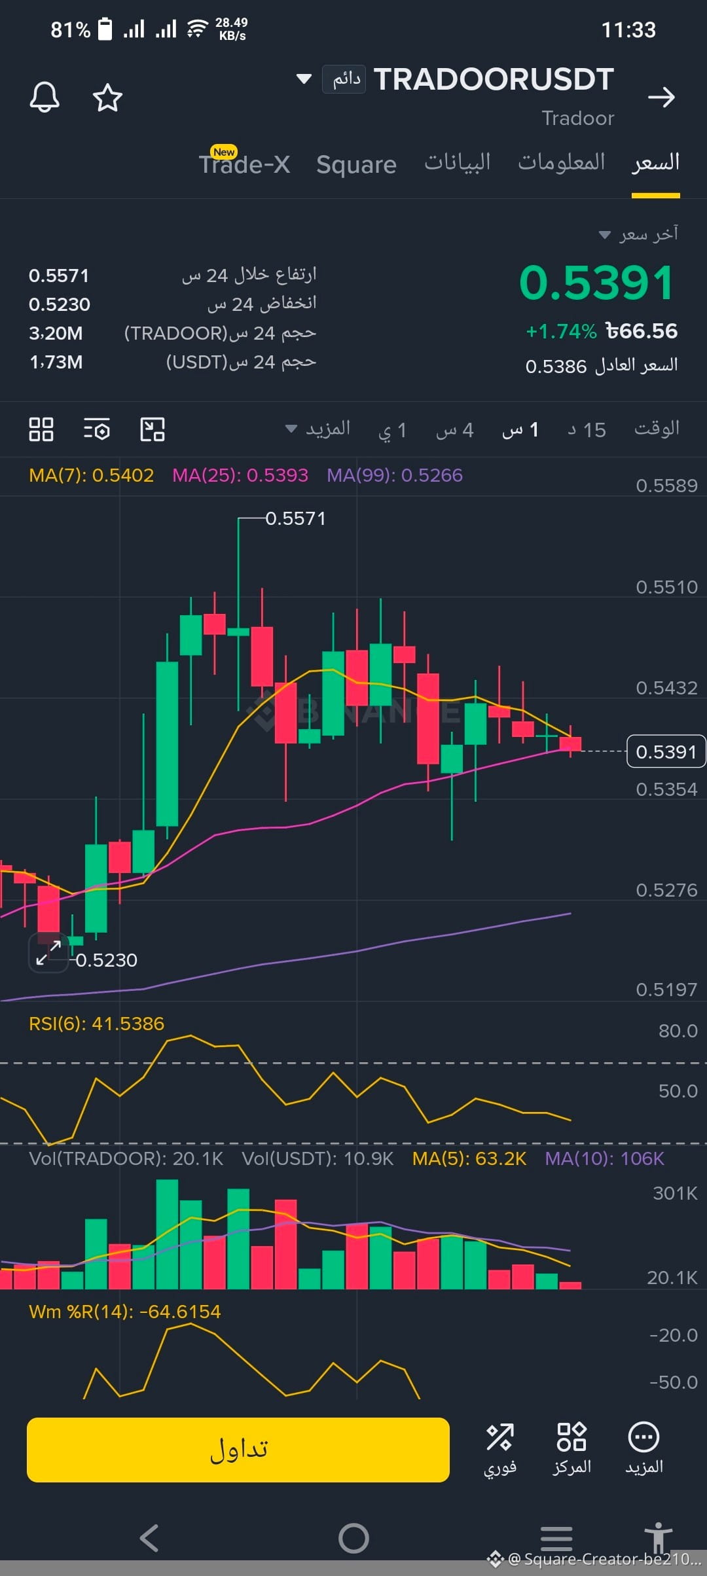Tap the TRADOORUSDT pair title
707x1576 pixels.
[x=494, y=79]
